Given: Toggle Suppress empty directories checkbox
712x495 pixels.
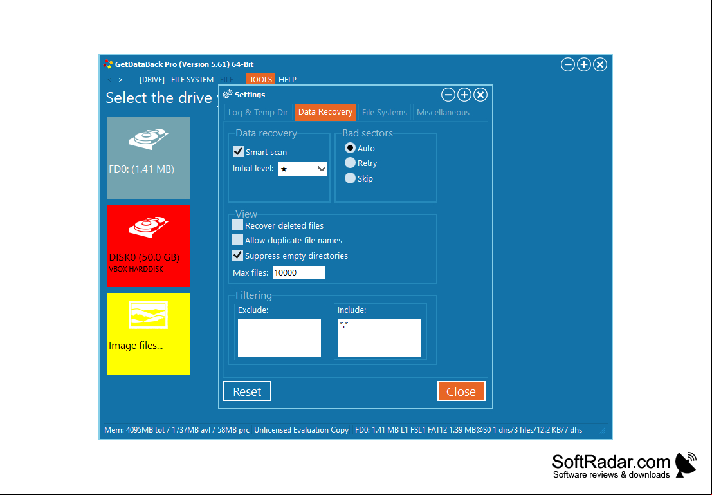Looking at the screenshot, I should click(x=237, y=255).
